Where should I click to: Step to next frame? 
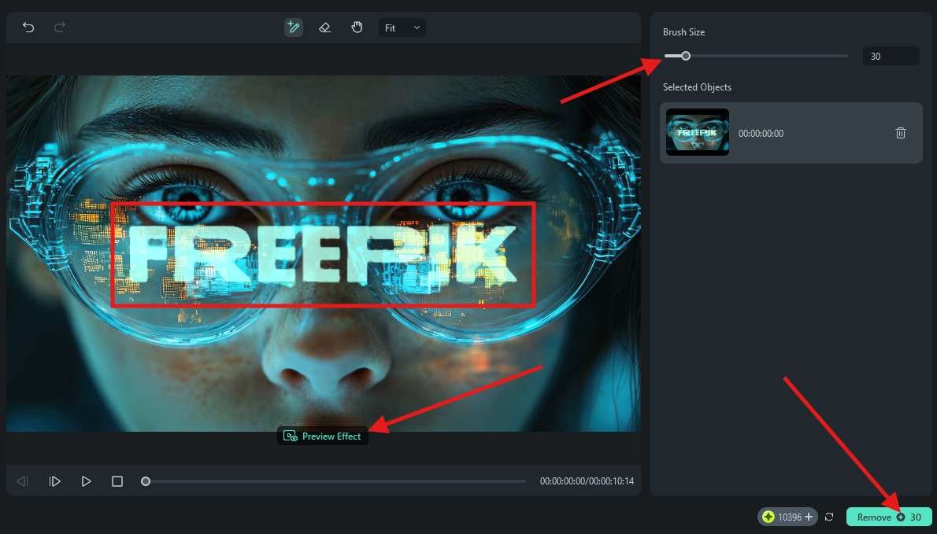click(54, 481)
